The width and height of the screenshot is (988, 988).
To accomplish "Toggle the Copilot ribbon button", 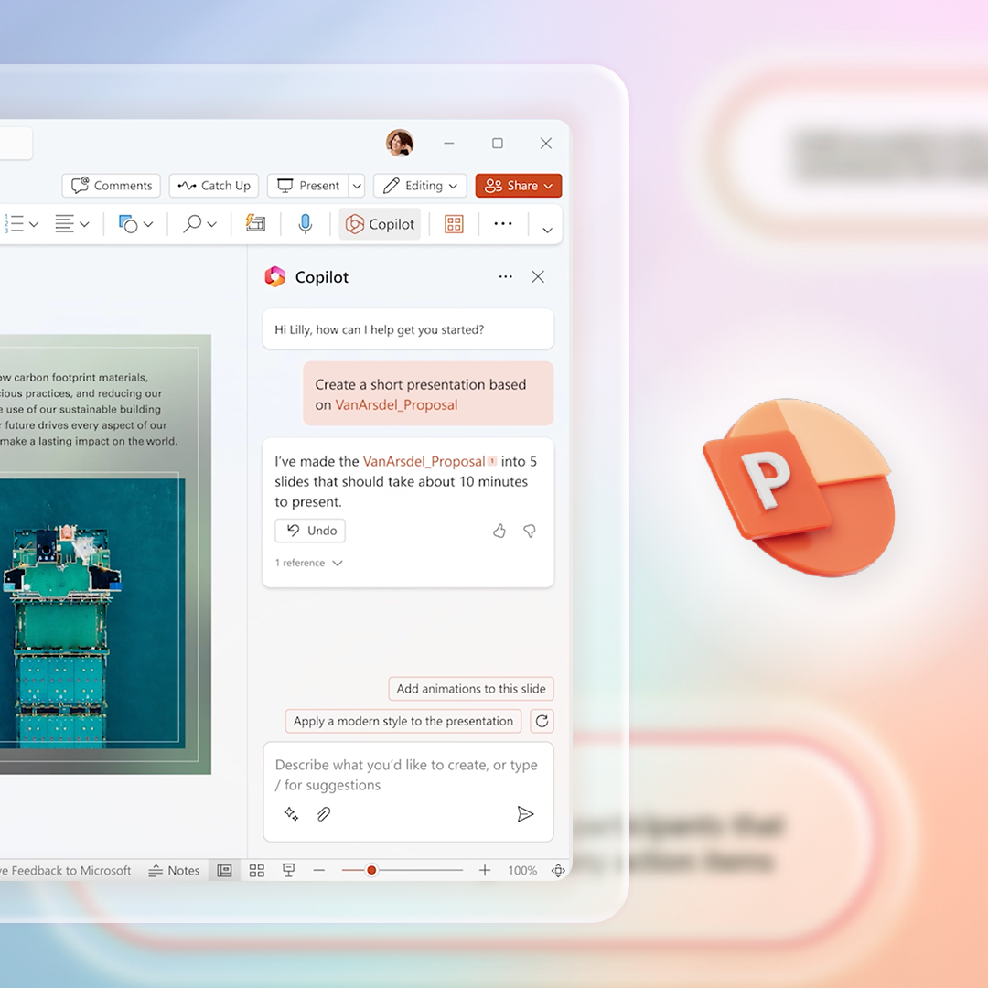I will tap(380, 224).
